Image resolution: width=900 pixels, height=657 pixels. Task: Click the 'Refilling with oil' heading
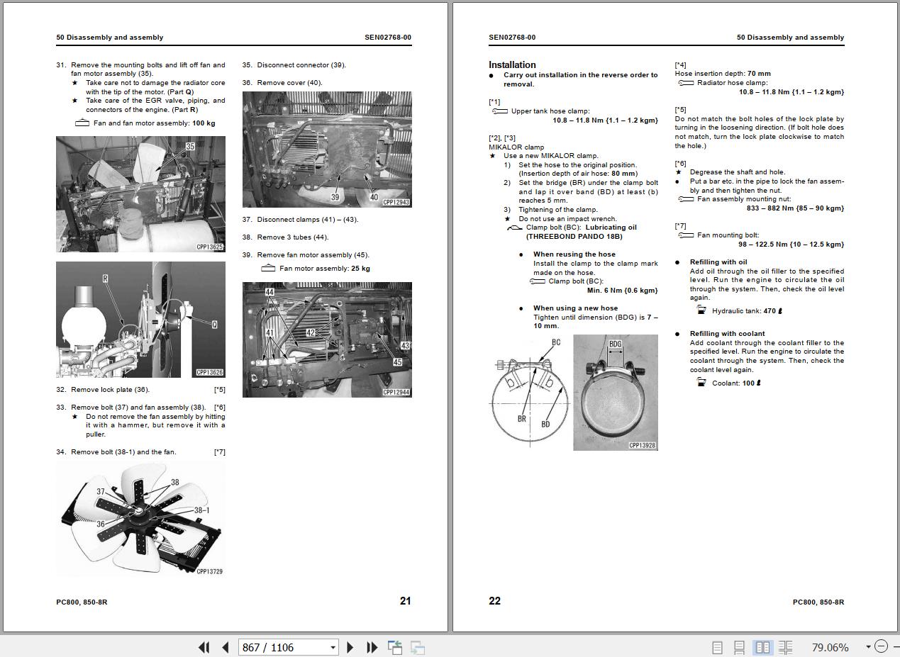point(718,262)
